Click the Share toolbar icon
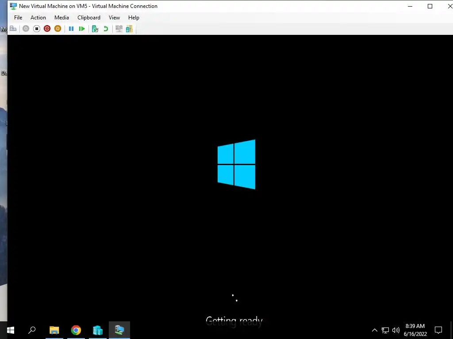 pos(129,29)
